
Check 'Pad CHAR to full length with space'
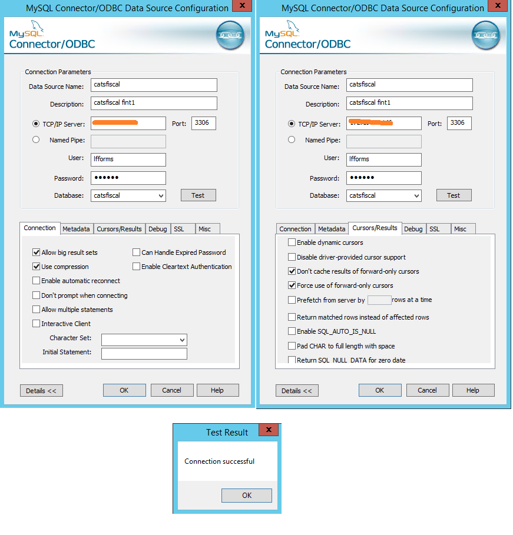click(292, 346)
